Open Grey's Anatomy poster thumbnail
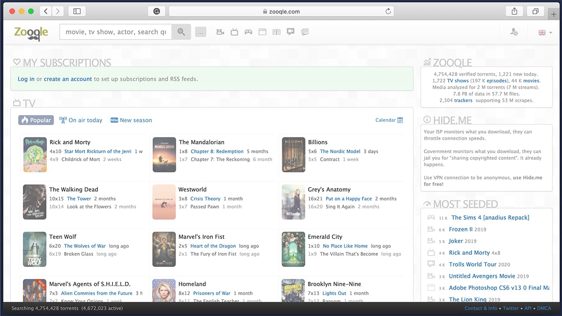The height and width of the screenshot is (316, 562). pyautogui.click(x=294, y=202)
